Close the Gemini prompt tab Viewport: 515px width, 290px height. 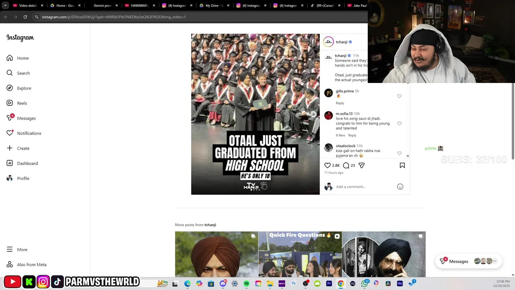(x=117, y=6)
